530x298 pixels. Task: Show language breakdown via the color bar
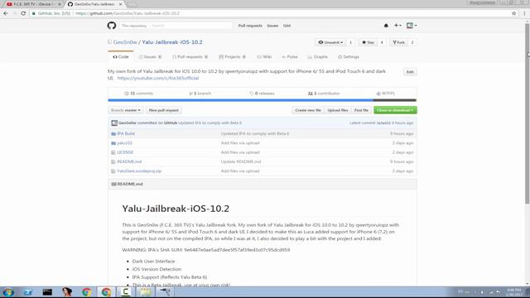pos(263,100)
